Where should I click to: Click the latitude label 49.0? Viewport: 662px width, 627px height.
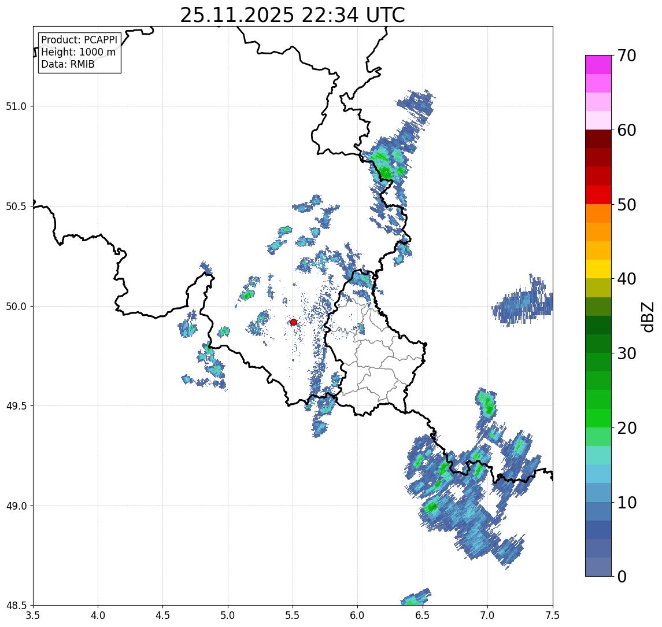tap(16, 506)
